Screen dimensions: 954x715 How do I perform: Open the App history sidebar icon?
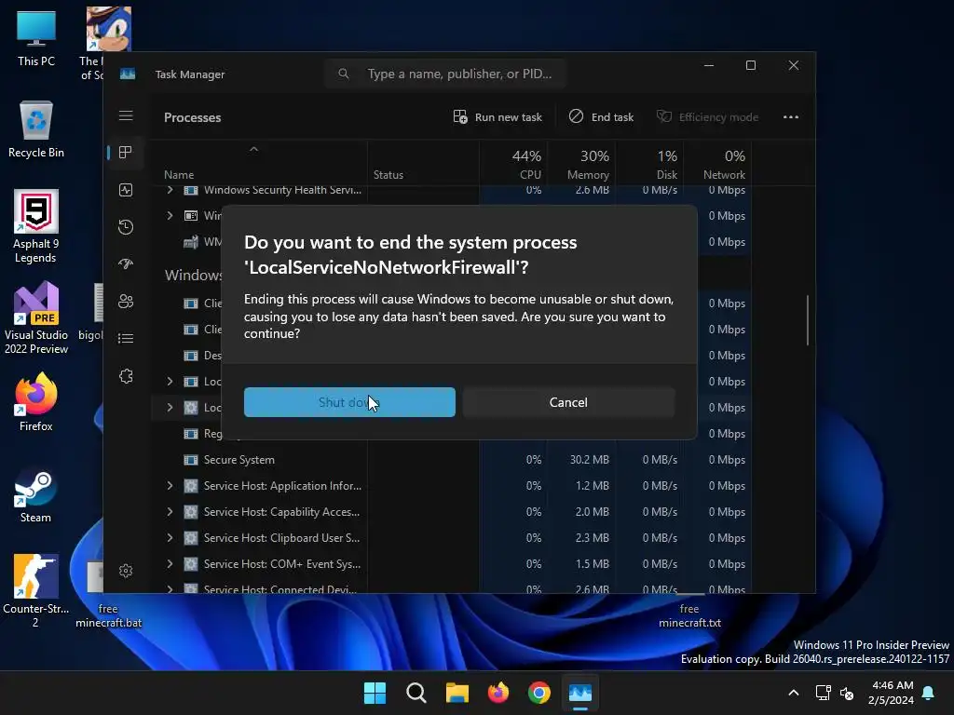126,227
